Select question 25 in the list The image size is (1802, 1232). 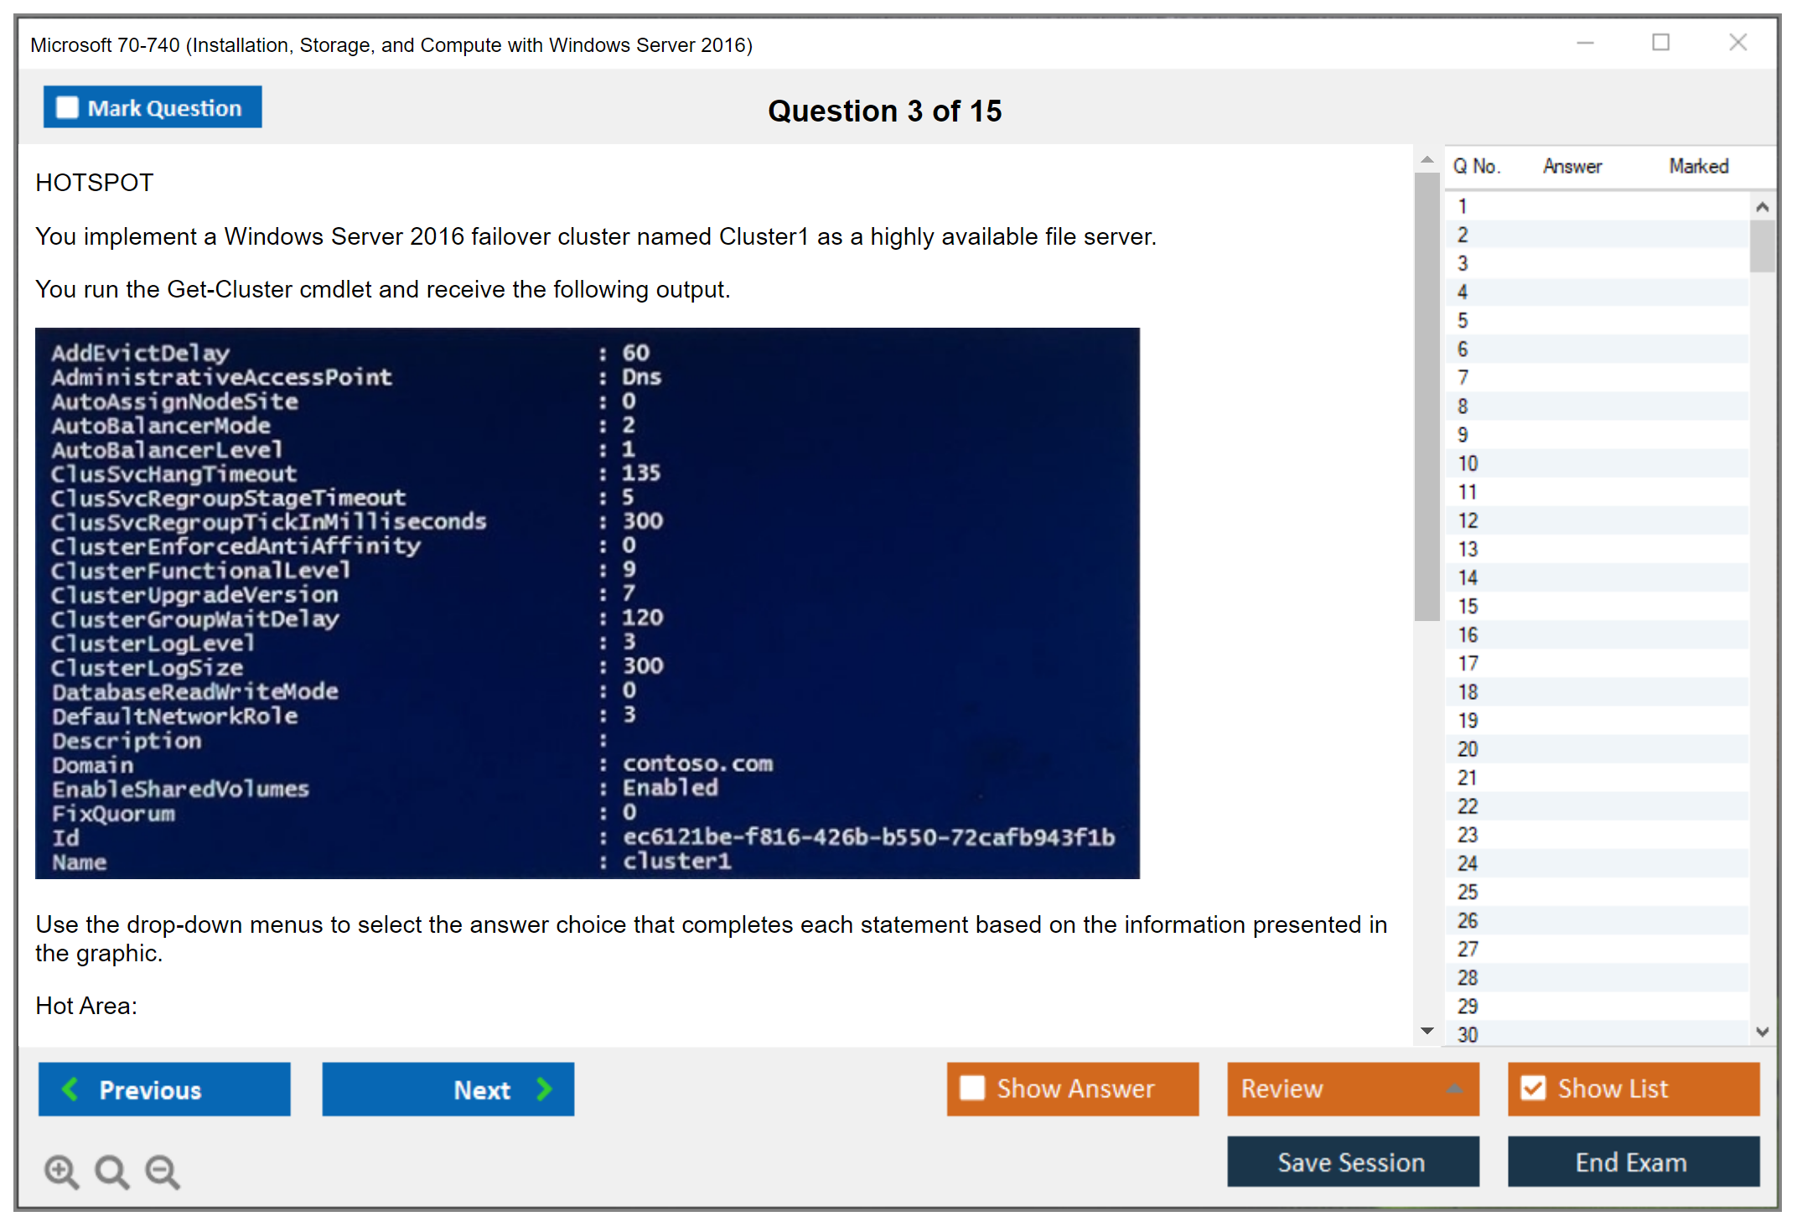pos(1468,892)
